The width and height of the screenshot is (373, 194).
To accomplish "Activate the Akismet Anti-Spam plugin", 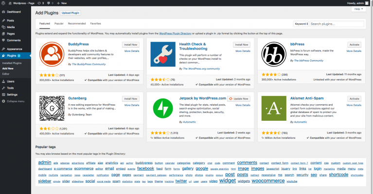I will [x=354, y=98].
